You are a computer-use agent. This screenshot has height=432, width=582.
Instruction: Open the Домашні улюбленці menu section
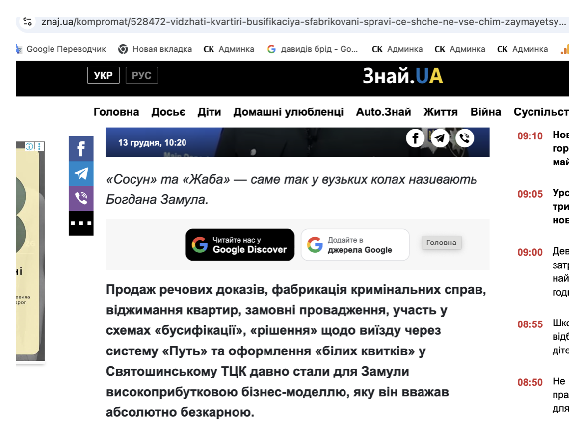click(x=289, y=112)
